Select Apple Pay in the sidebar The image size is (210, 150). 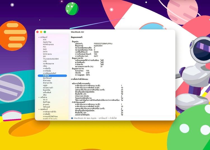[47, 42]
